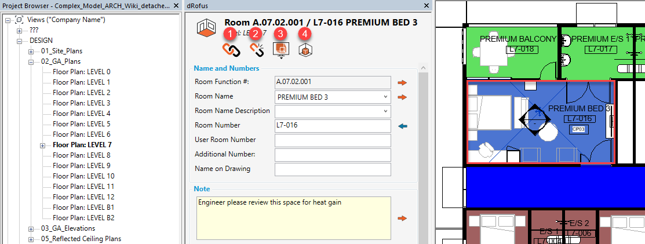Click the E/S 2 room label
This screenshot has height=244, width=645.
(579, 224)
